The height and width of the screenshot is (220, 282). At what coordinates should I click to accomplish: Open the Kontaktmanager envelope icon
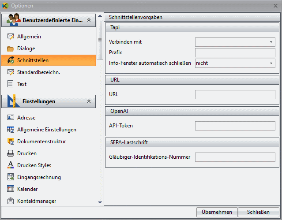tap(11, 201)
